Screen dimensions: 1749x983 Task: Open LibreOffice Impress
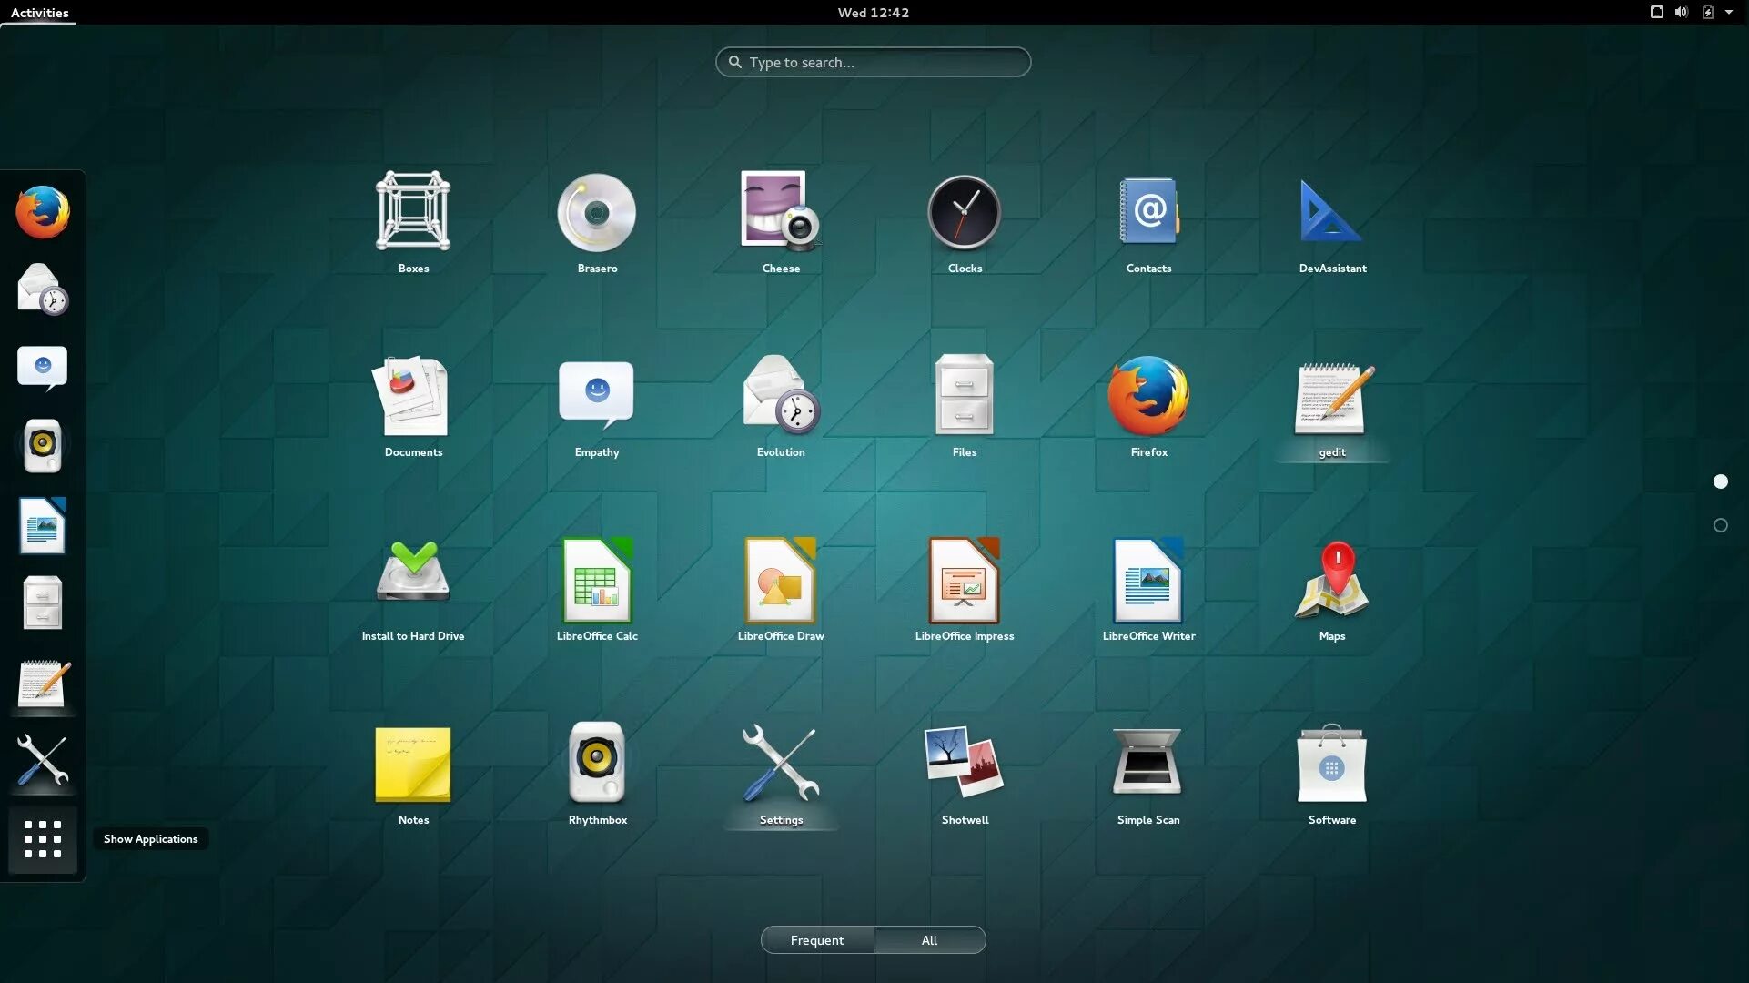964,579
